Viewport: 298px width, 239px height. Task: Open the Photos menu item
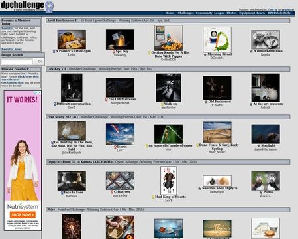(232, 13)
